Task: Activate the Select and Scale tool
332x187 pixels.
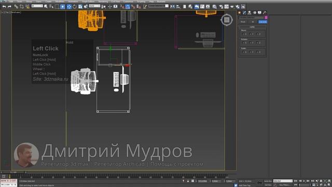Action: click(x=80, y=7)
